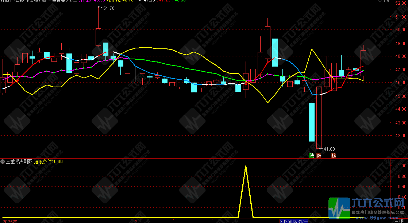Expand the main chart indicator dropdown arrow
The image size is (408, 223).
44,1
